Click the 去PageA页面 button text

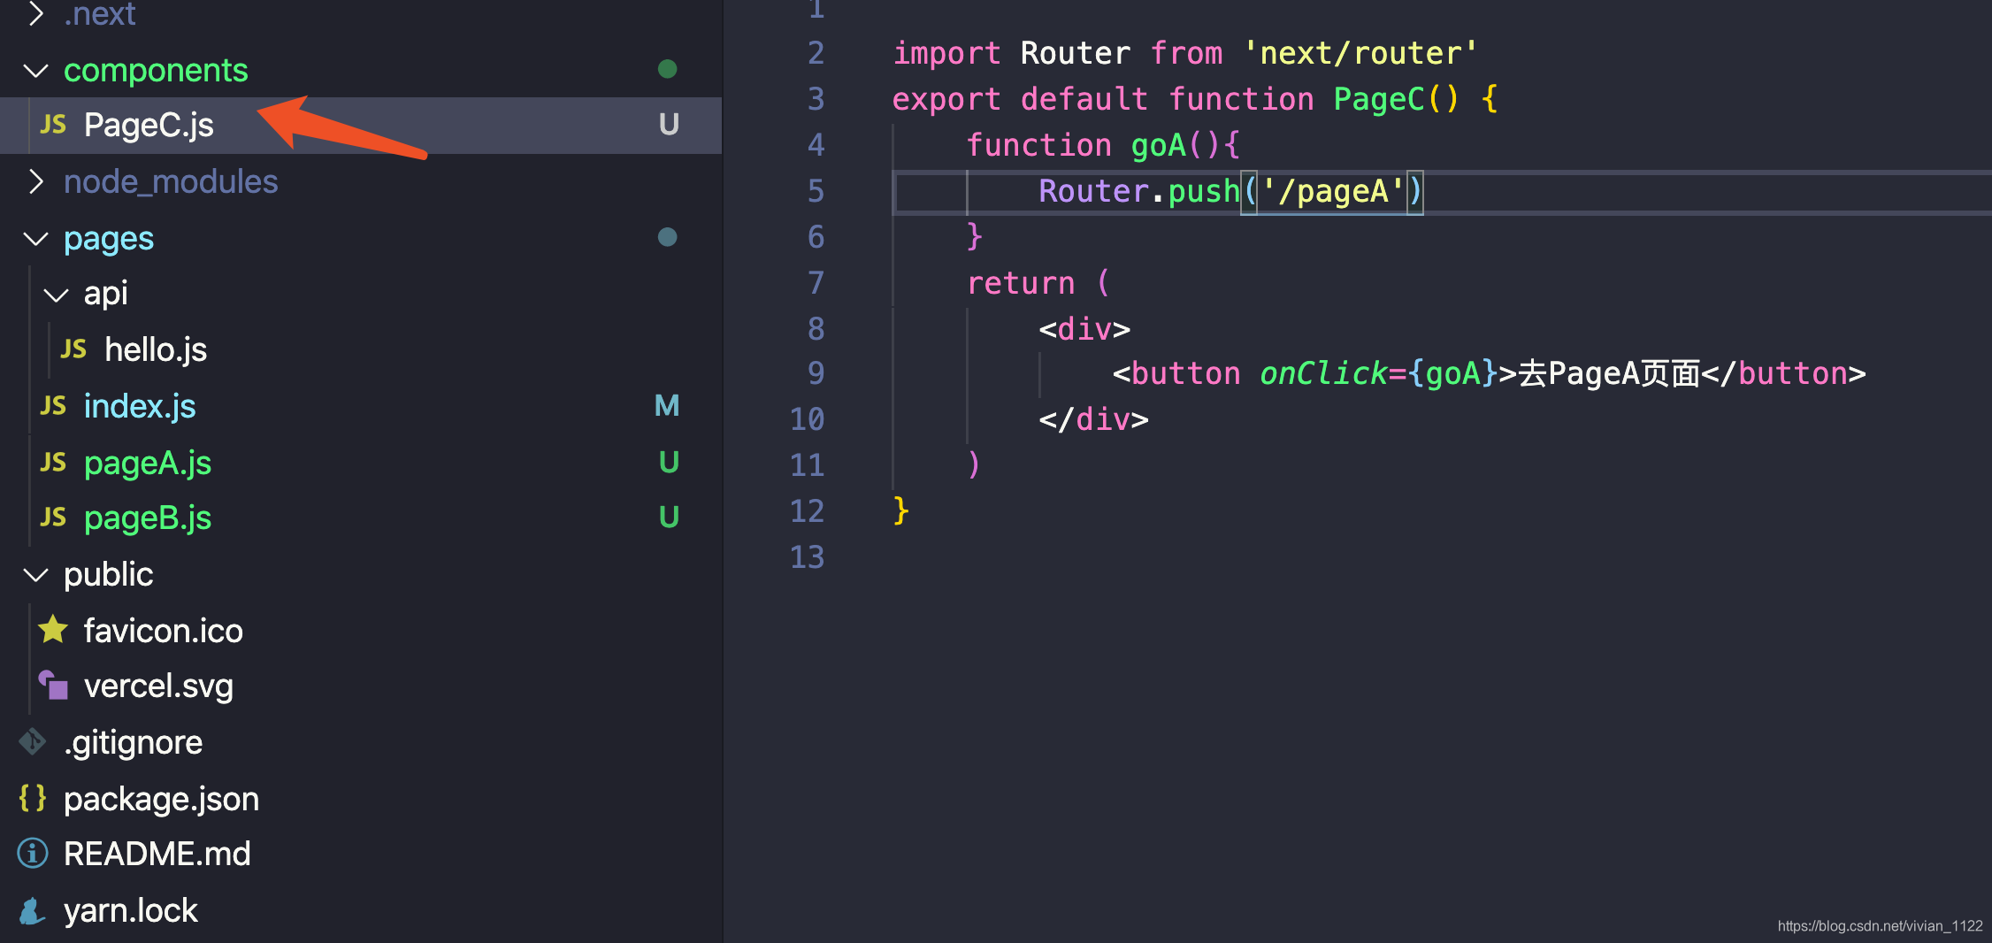[x=1609, y=373]
